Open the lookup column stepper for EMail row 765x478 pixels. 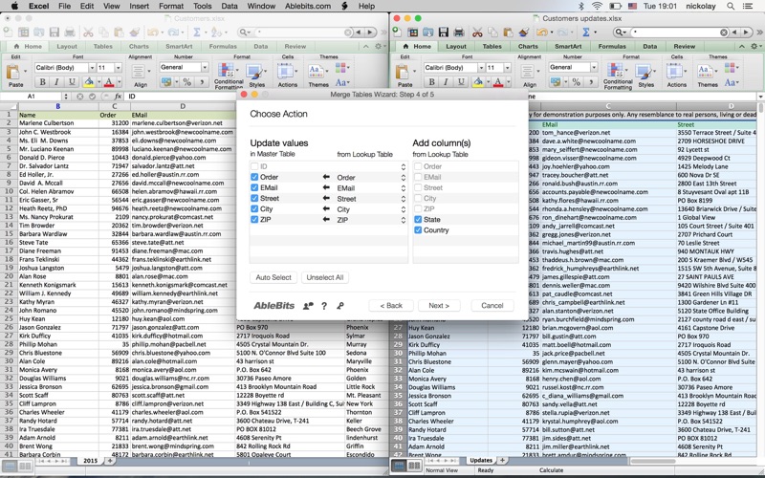[403, 188]
